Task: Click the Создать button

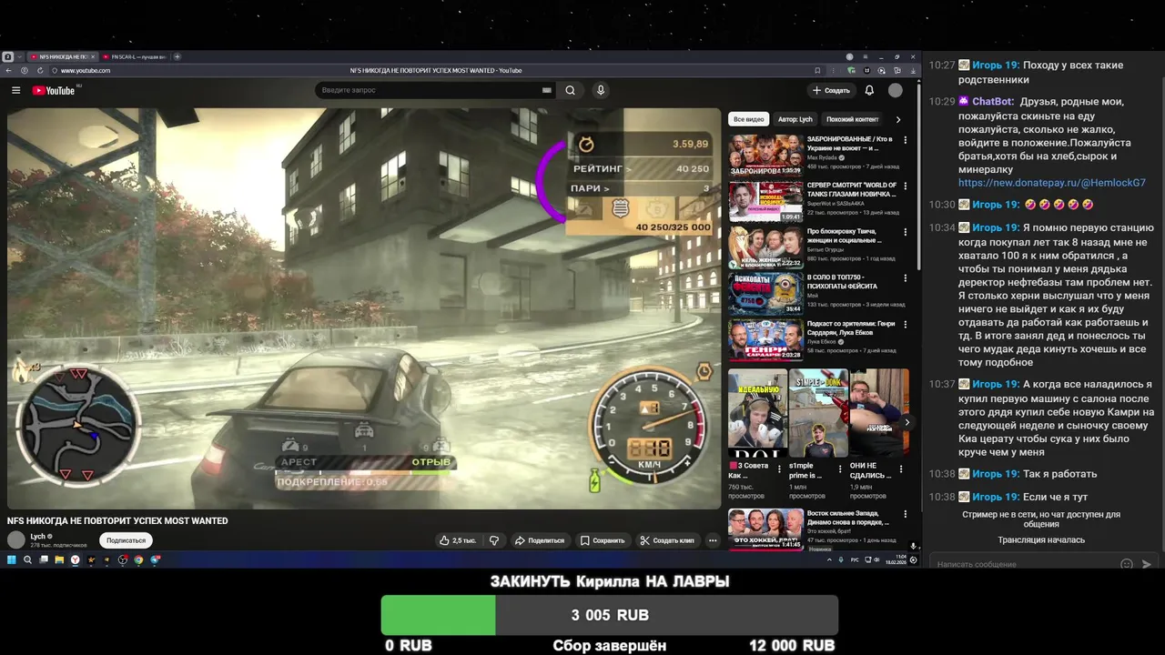Action: [831, 90]
